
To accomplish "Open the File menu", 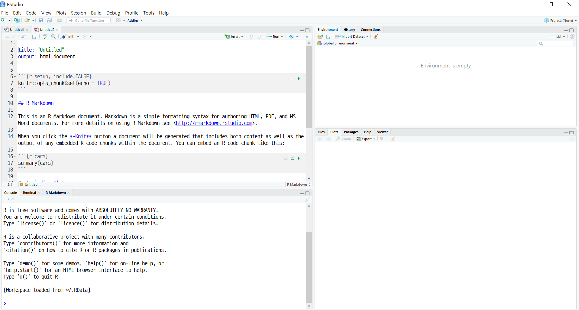I will [x=5, y=13].
